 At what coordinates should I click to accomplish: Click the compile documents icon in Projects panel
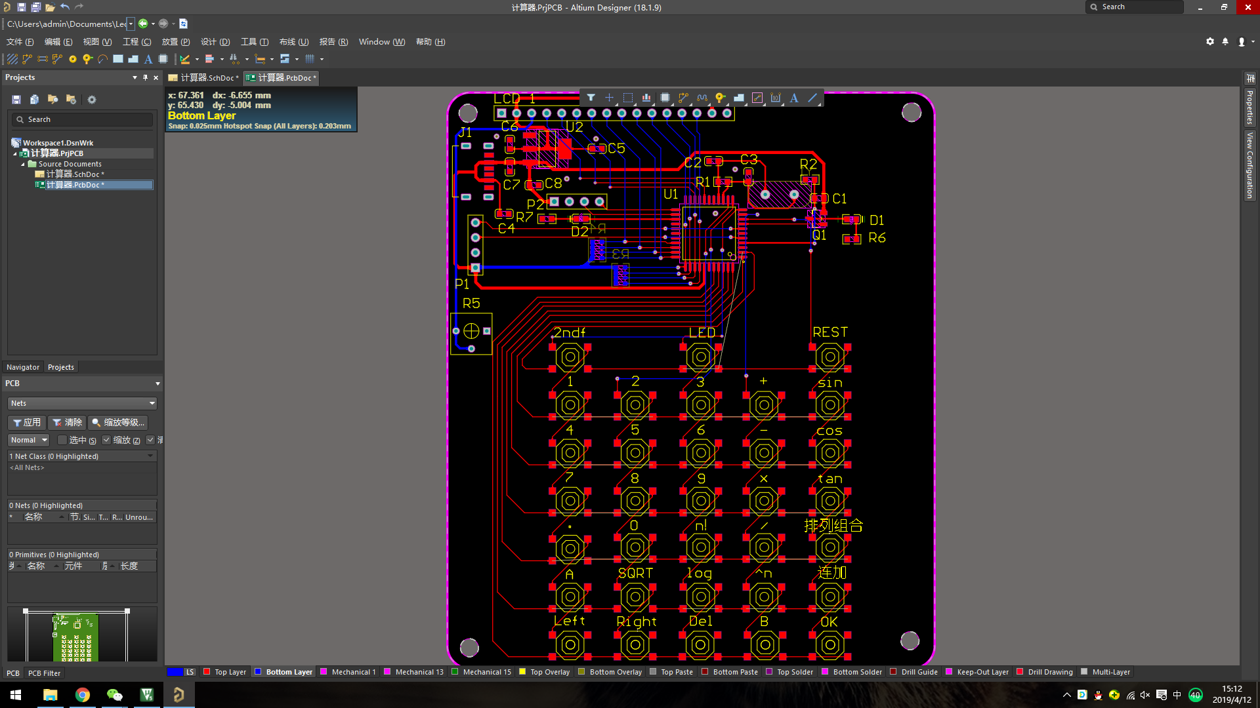(34, 100)
